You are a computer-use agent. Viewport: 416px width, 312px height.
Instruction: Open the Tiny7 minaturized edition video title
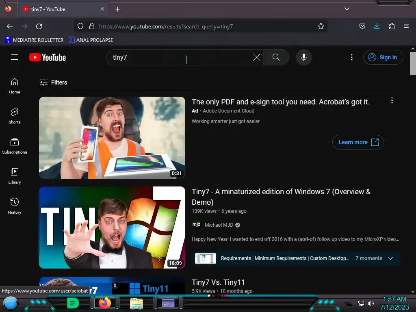click(x=281, y=197)
